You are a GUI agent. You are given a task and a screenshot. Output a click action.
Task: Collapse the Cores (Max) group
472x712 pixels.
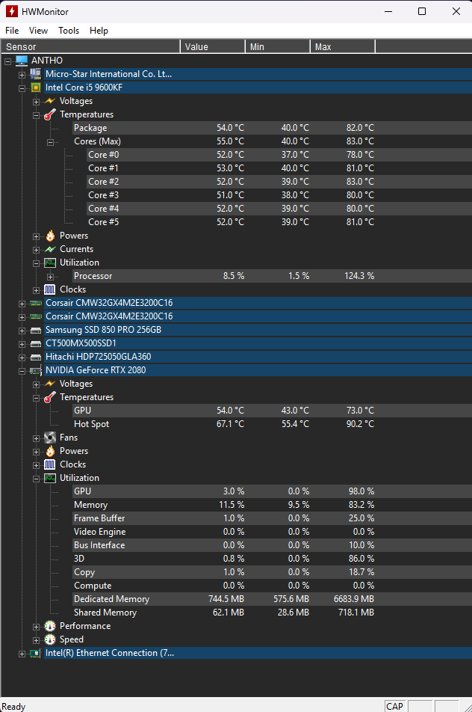[50, 142]
